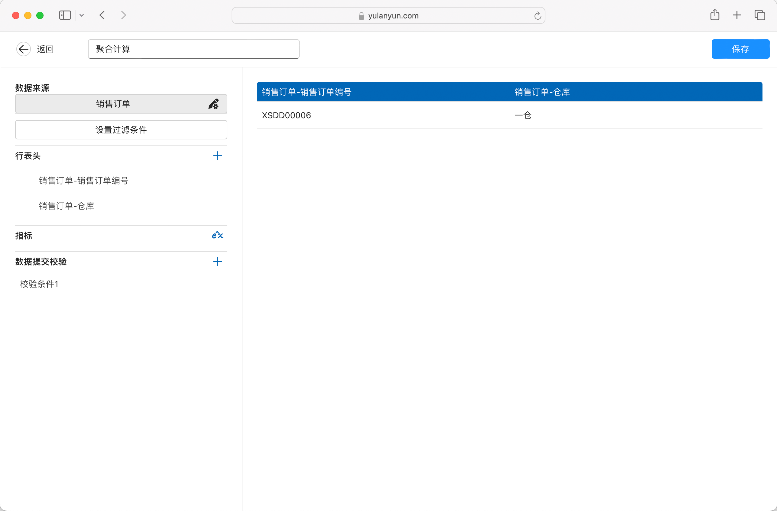Select 销售订单-仓库 row header item
Screen dimensions: 777x511
(x=67, y=206)
